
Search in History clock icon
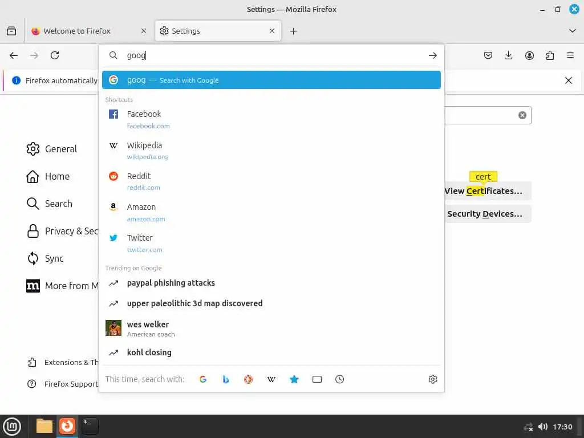(340, 379)
